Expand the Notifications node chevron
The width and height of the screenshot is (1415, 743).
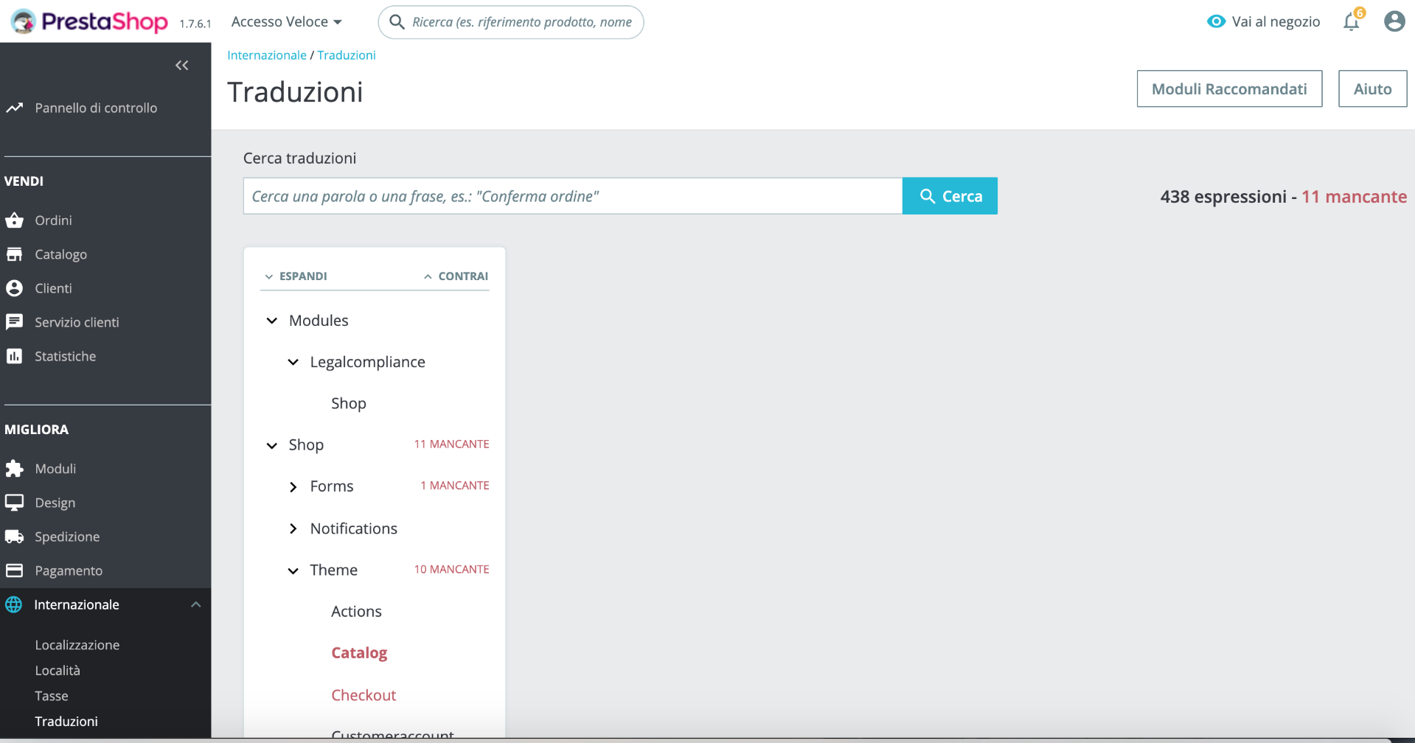pyautogui.click(x=293, y=529)
